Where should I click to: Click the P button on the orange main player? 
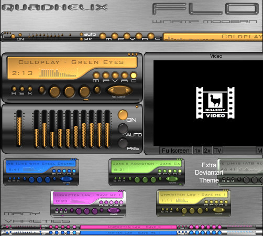105,76
